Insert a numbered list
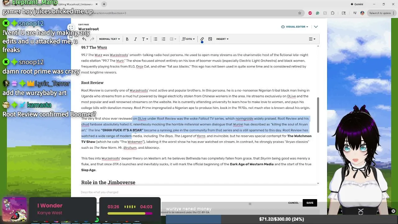The image size is (398, 224). click(163, 39)
